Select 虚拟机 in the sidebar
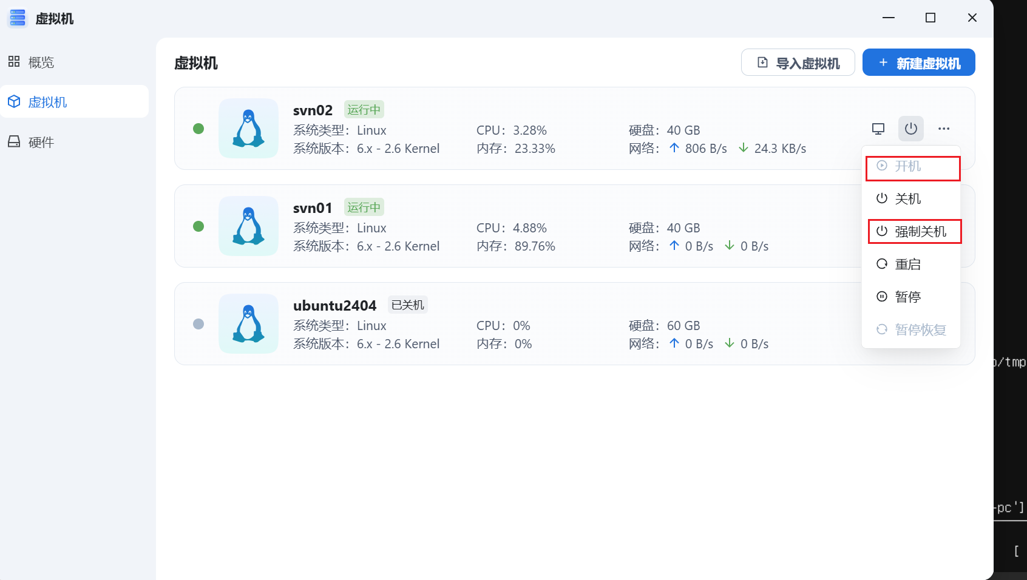Viewport: 1027px width, 580px height. (x=74, y=101)
